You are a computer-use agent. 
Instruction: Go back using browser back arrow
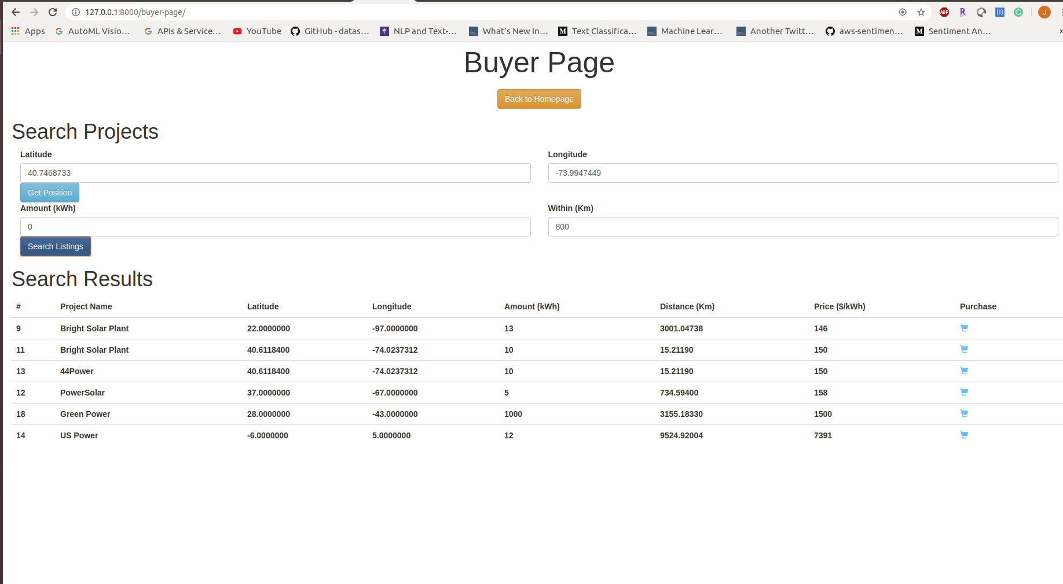pyautogui.click(x=16, y=12)
